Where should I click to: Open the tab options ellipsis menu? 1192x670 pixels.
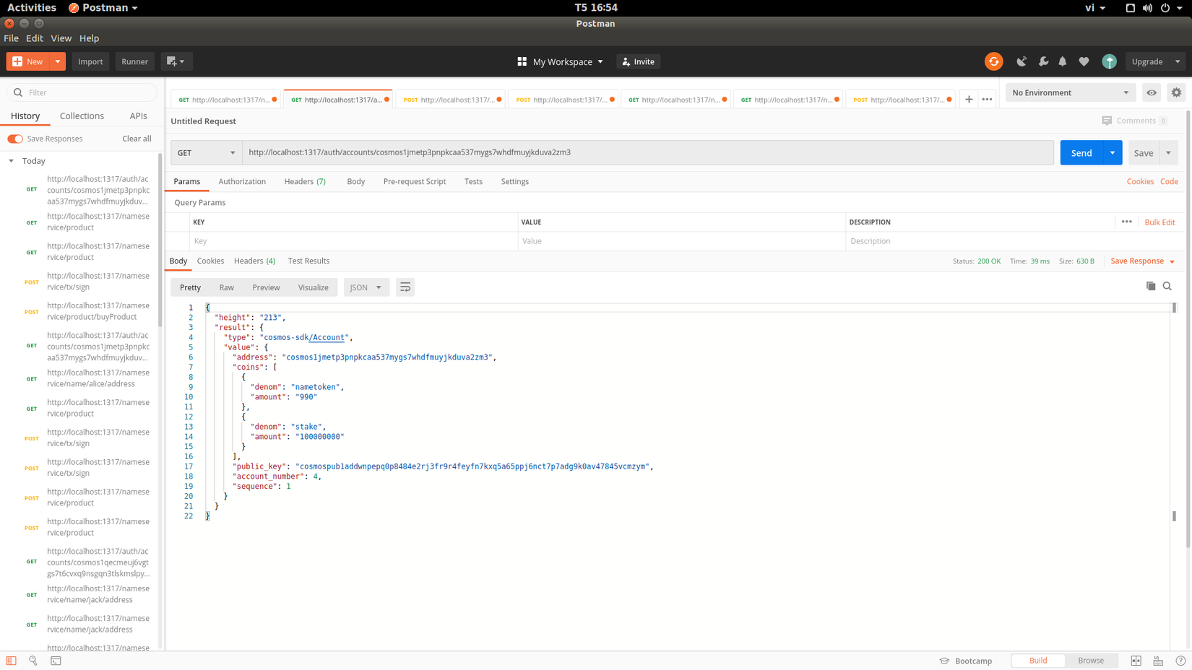point(987,100)
